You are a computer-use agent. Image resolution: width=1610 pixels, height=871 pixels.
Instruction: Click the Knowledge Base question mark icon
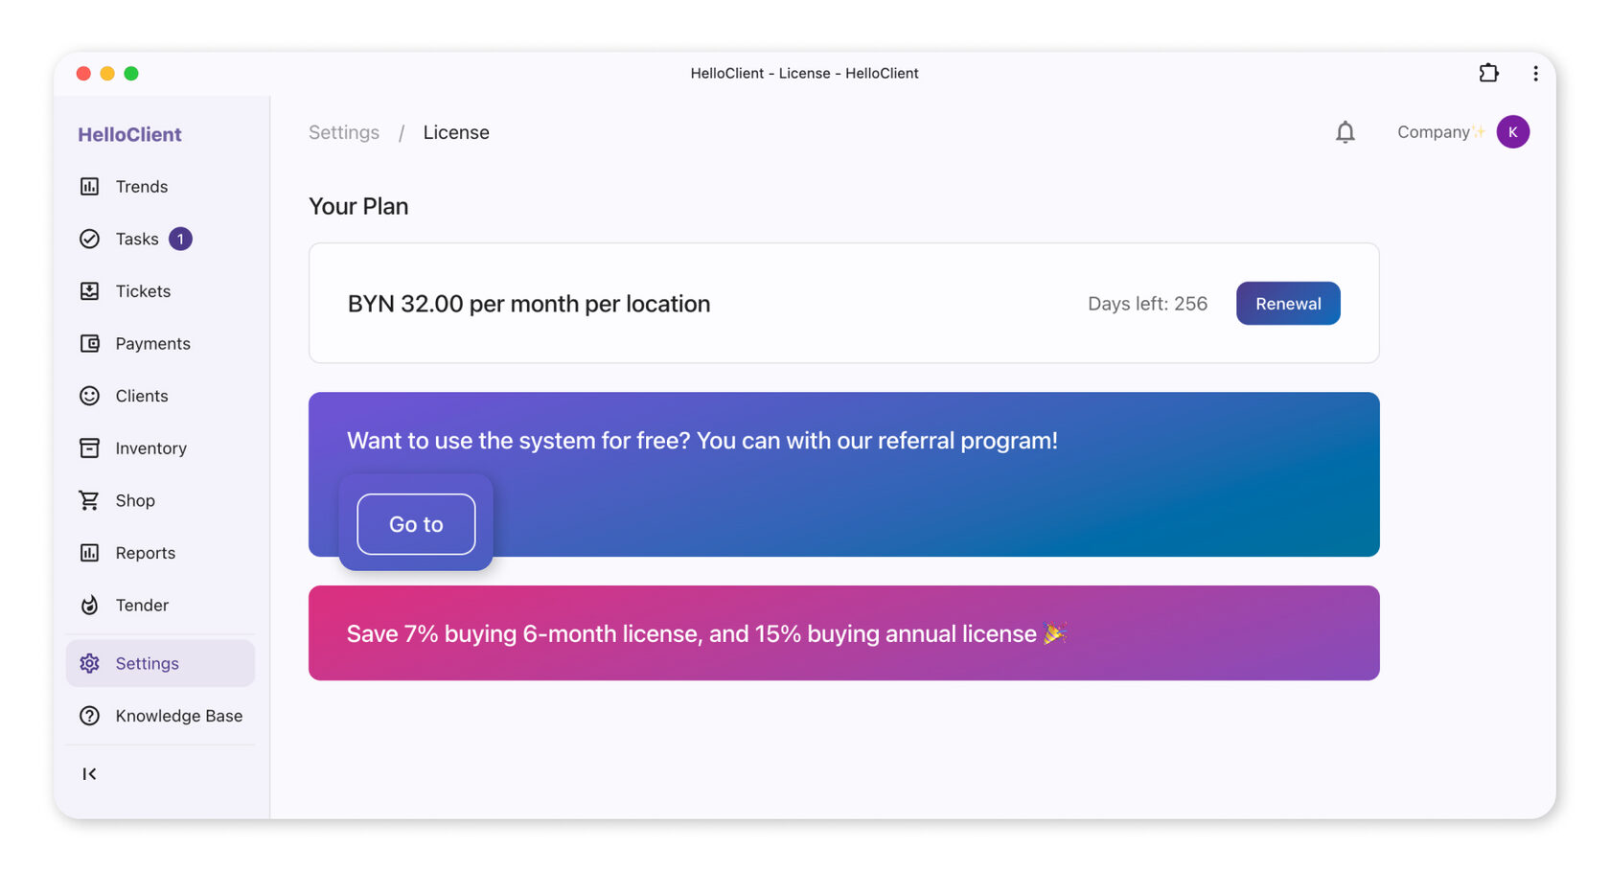coord(89,716)
